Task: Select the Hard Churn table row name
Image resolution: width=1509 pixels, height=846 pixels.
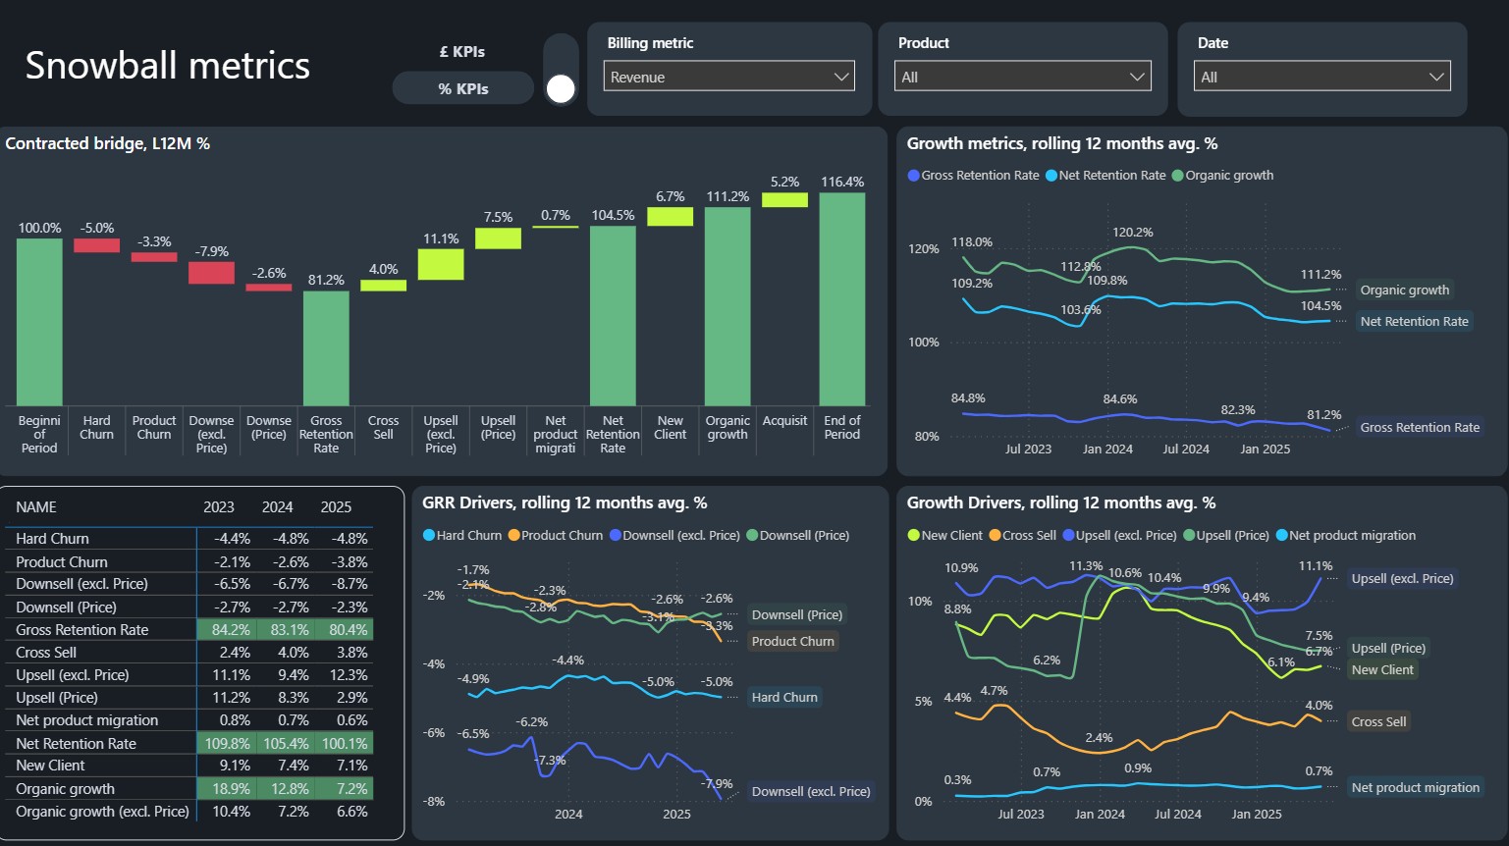Action: (x=52, y=539)
